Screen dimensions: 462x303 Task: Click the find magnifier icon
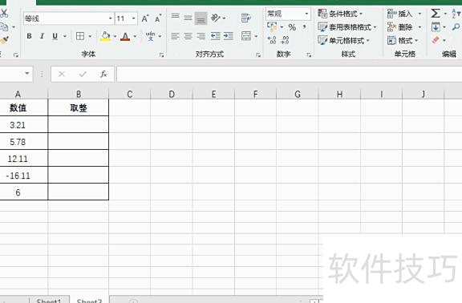(456, 27)
